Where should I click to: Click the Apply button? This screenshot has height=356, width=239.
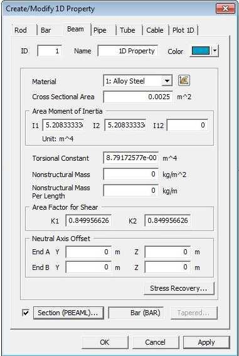[x=206, y=342]
